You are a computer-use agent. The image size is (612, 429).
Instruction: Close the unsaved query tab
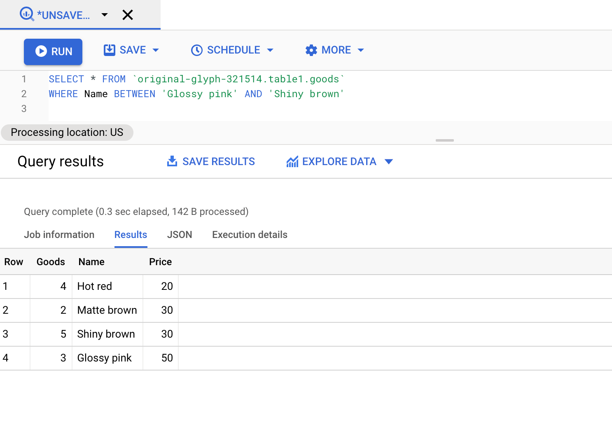(128, 15)
